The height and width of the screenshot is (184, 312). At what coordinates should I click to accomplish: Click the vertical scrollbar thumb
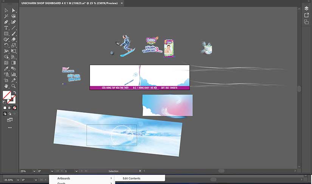pyautogui.click(x=299, y=89)
